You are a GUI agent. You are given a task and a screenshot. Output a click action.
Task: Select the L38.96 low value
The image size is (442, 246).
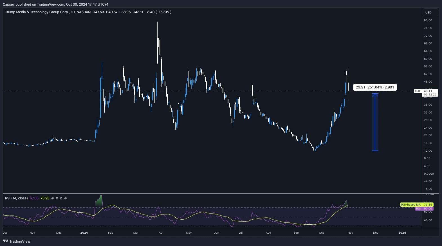pyautogui.click(x=125, y=12)
